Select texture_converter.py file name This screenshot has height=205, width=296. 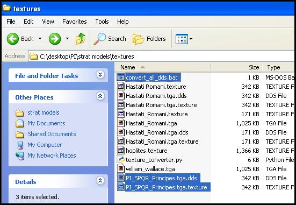pos(154,160)
